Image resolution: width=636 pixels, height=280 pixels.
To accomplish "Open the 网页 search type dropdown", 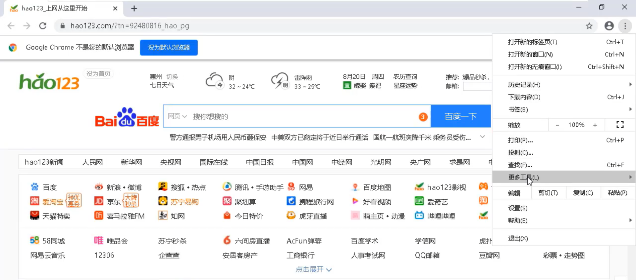I will coord(177,116).
